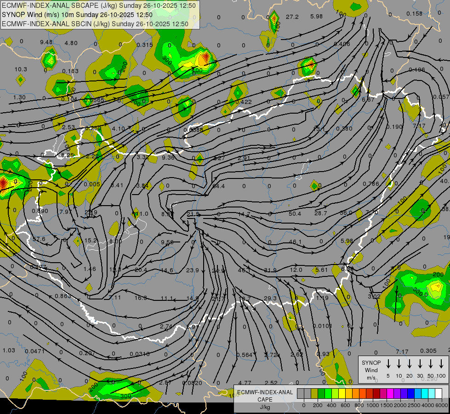This screenshot has height=414, width=450.
Task: Click the 2500 tick on CAPE scale
Action: tap(414, 405)
